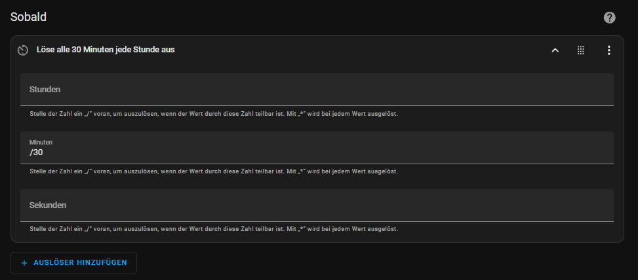Collapse the trigger card with the chevron
The width and height of the screenshot is (638, 280).
pos(555,50)
